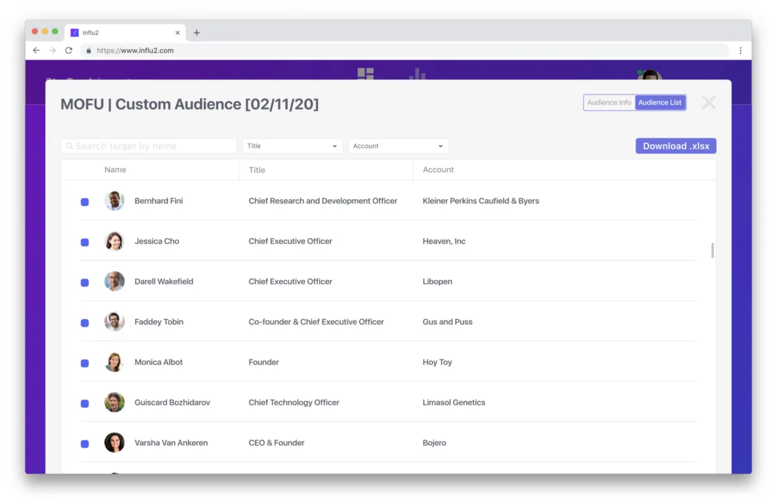Toggle checkbox for Varsha Van Ankeren
The width and height of the screenshot is (777, 504).
85,444
